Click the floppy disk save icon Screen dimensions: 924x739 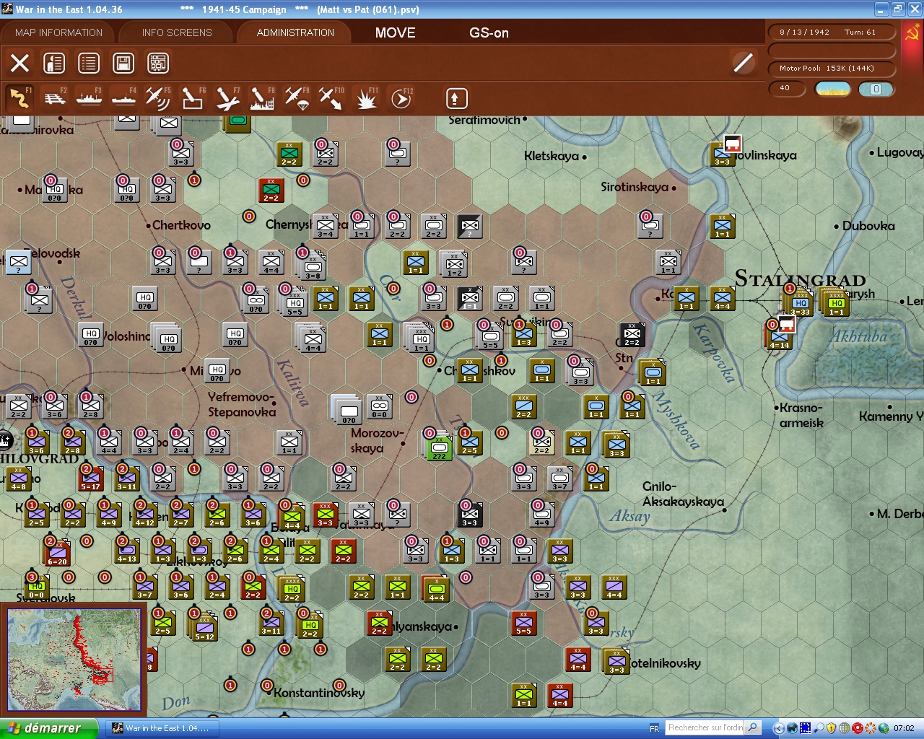(x=123, y=63)
